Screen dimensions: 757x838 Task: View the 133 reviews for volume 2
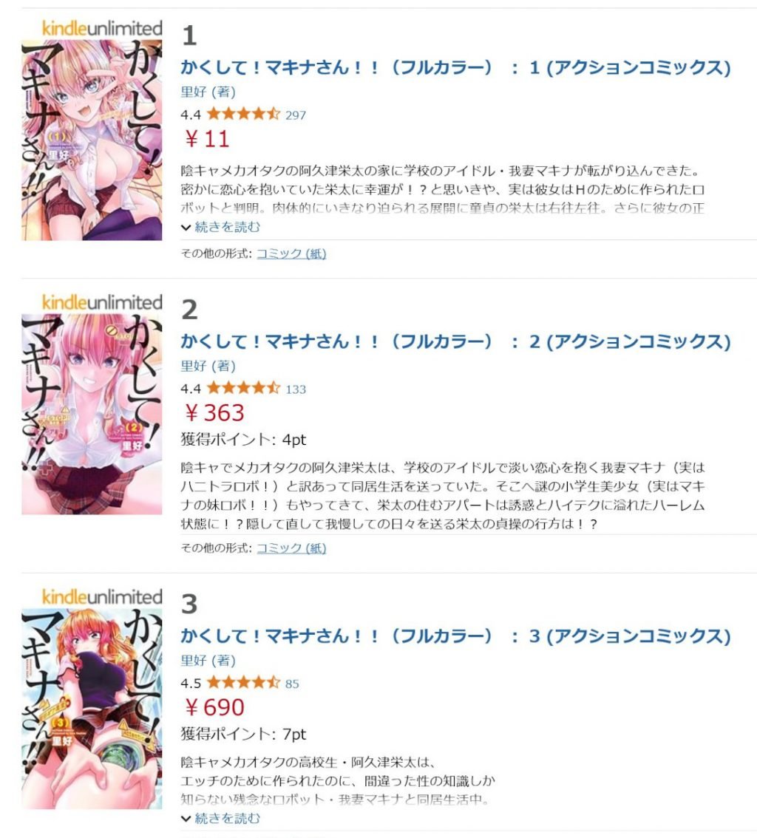296,389
